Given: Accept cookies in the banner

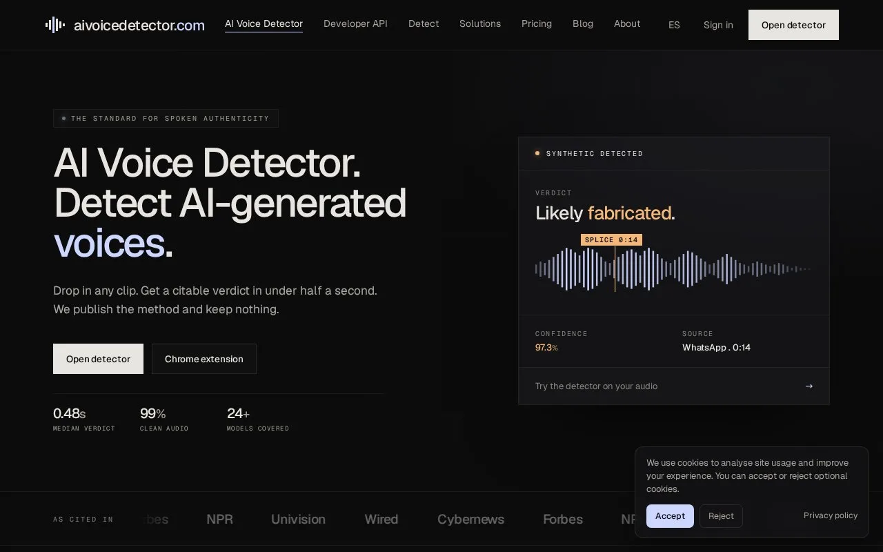Looking at the screenshot, I should pyautogui.click(x=670, y=516).
